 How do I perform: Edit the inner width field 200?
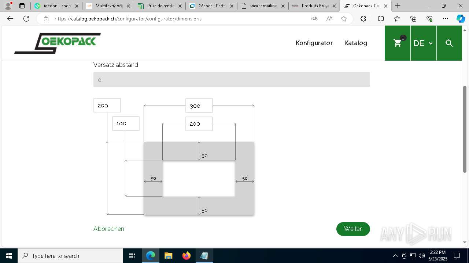click(199, 124)
